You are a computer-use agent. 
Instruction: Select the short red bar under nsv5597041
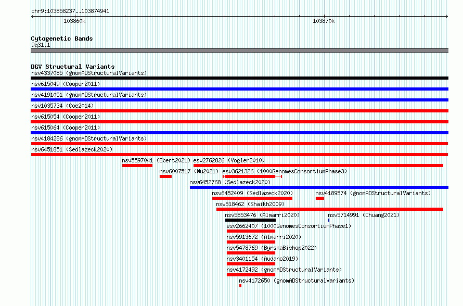click(x=137, y=165)
